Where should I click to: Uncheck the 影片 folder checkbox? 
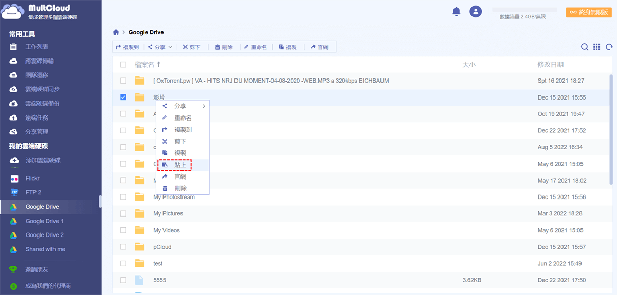[x=123, y=97]
